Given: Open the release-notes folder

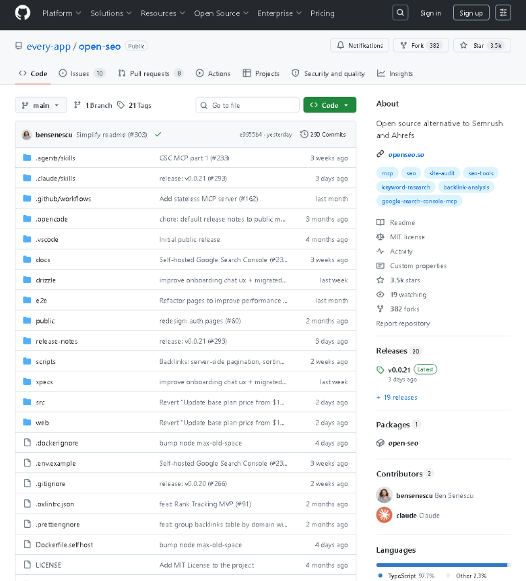Looking at the screenshot, I should (x=57, y=341).
